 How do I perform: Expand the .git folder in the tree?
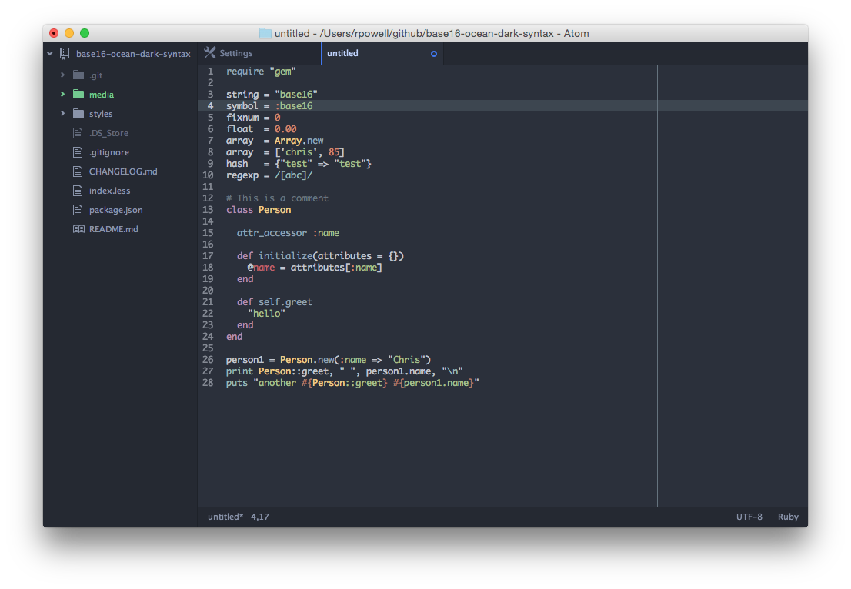[x=62, y=75]
